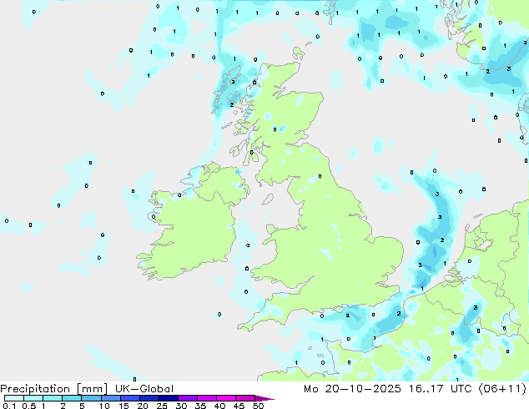Click the 'UK-Global' model label
Screen dimensions: 529x409
coord(144,389)
